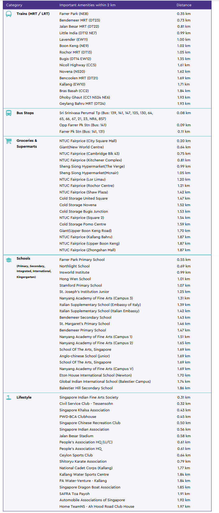Click Hong Wen School entry

[x=75, y=279]
